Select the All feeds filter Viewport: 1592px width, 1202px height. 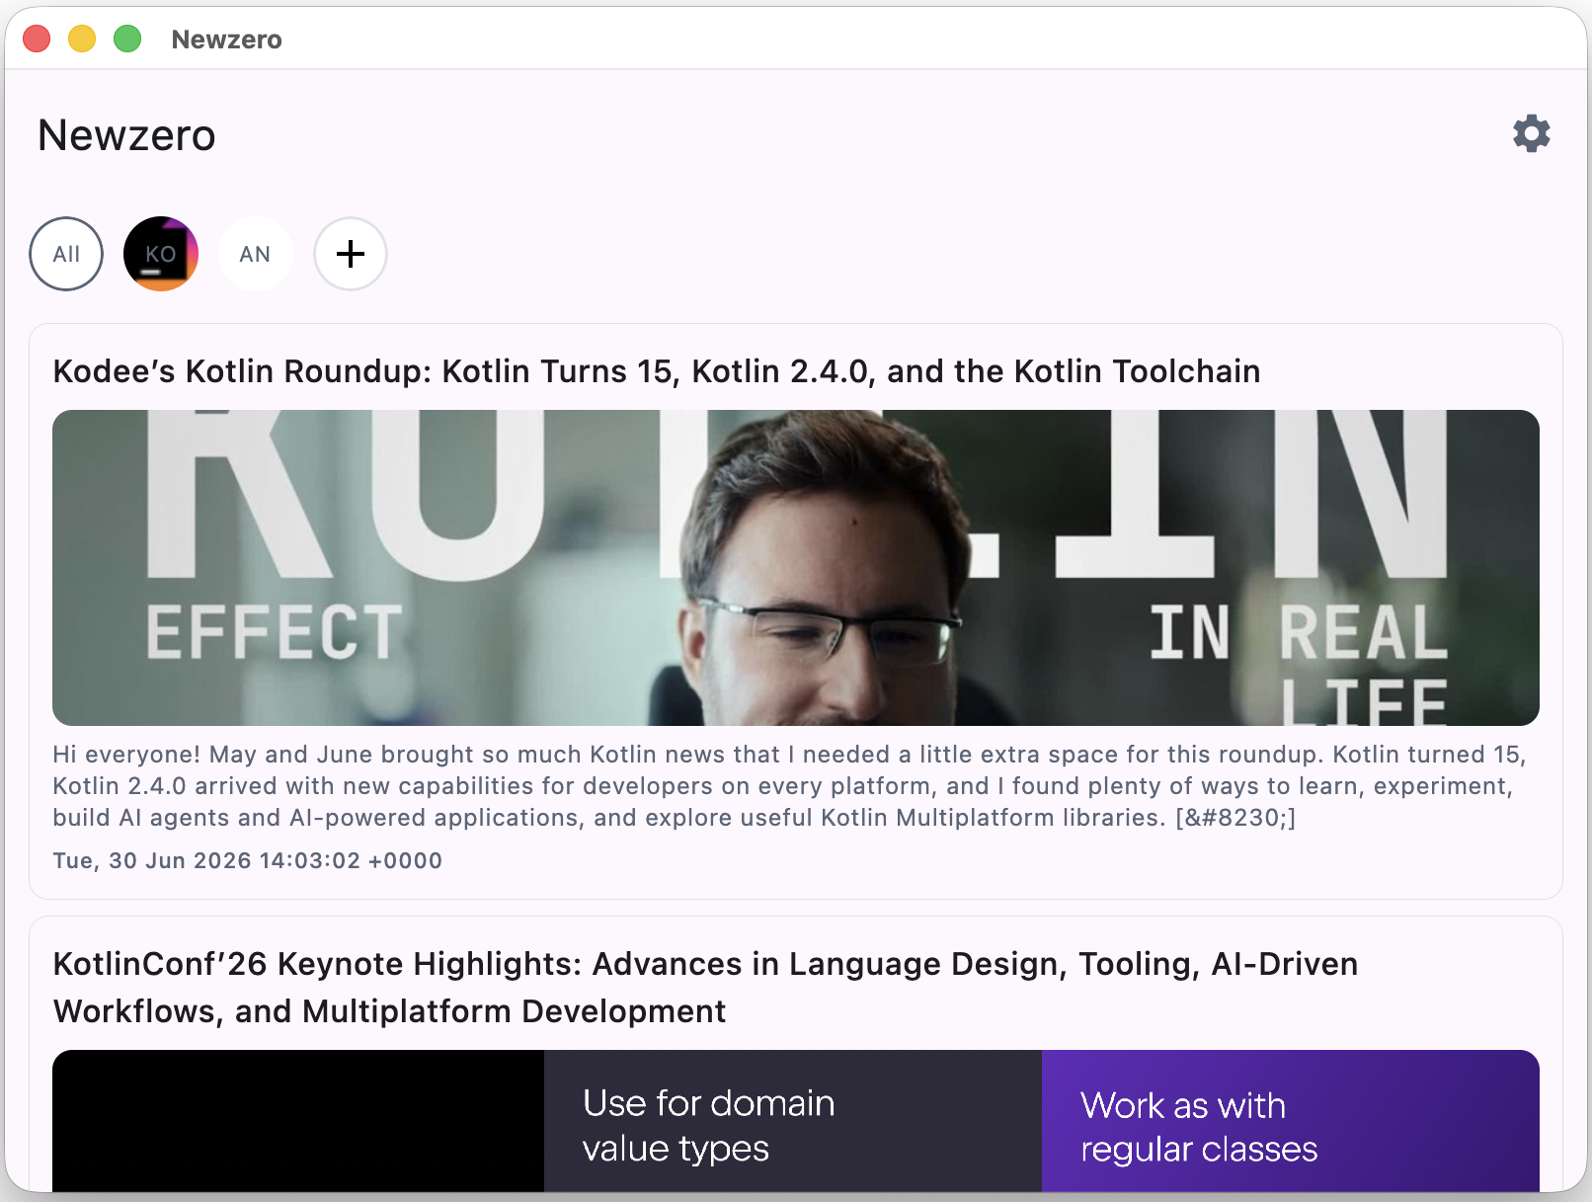66,254
